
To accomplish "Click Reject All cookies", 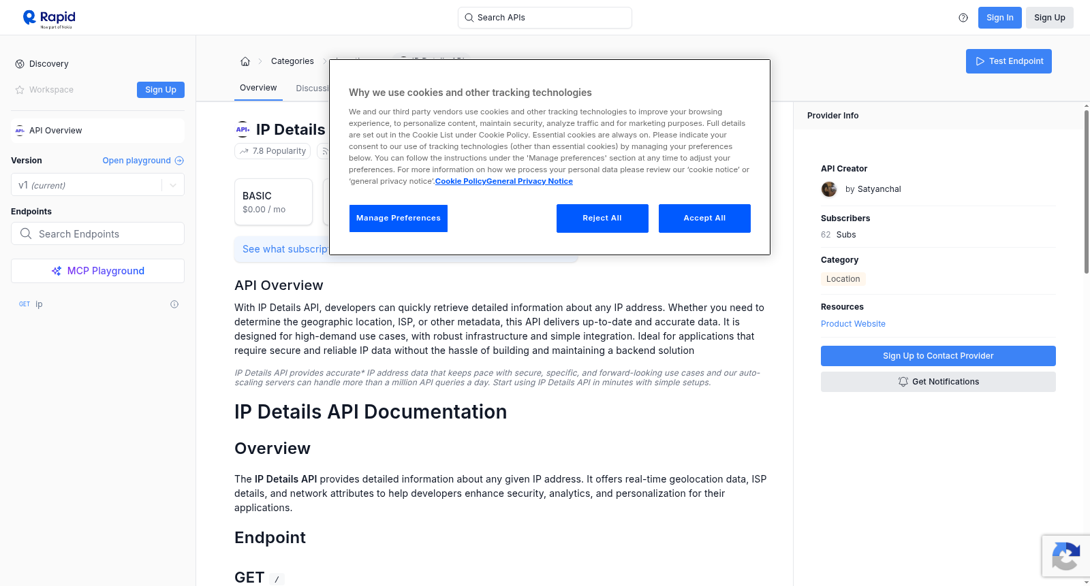I will 602,218.
